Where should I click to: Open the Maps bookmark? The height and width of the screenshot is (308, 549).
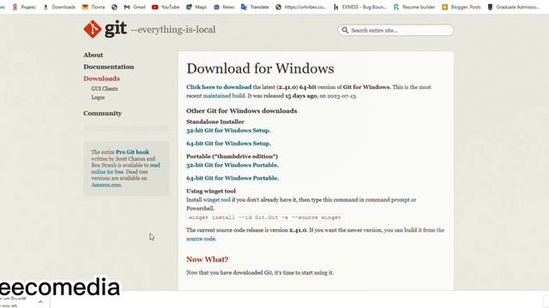click(196, 7)
